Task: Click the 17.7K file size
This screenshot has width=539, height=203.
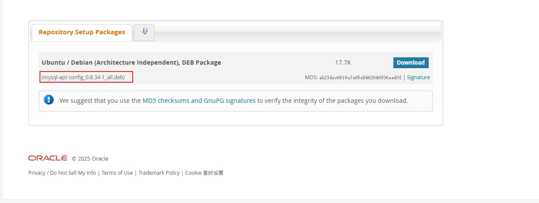Action: coord(343,63)
